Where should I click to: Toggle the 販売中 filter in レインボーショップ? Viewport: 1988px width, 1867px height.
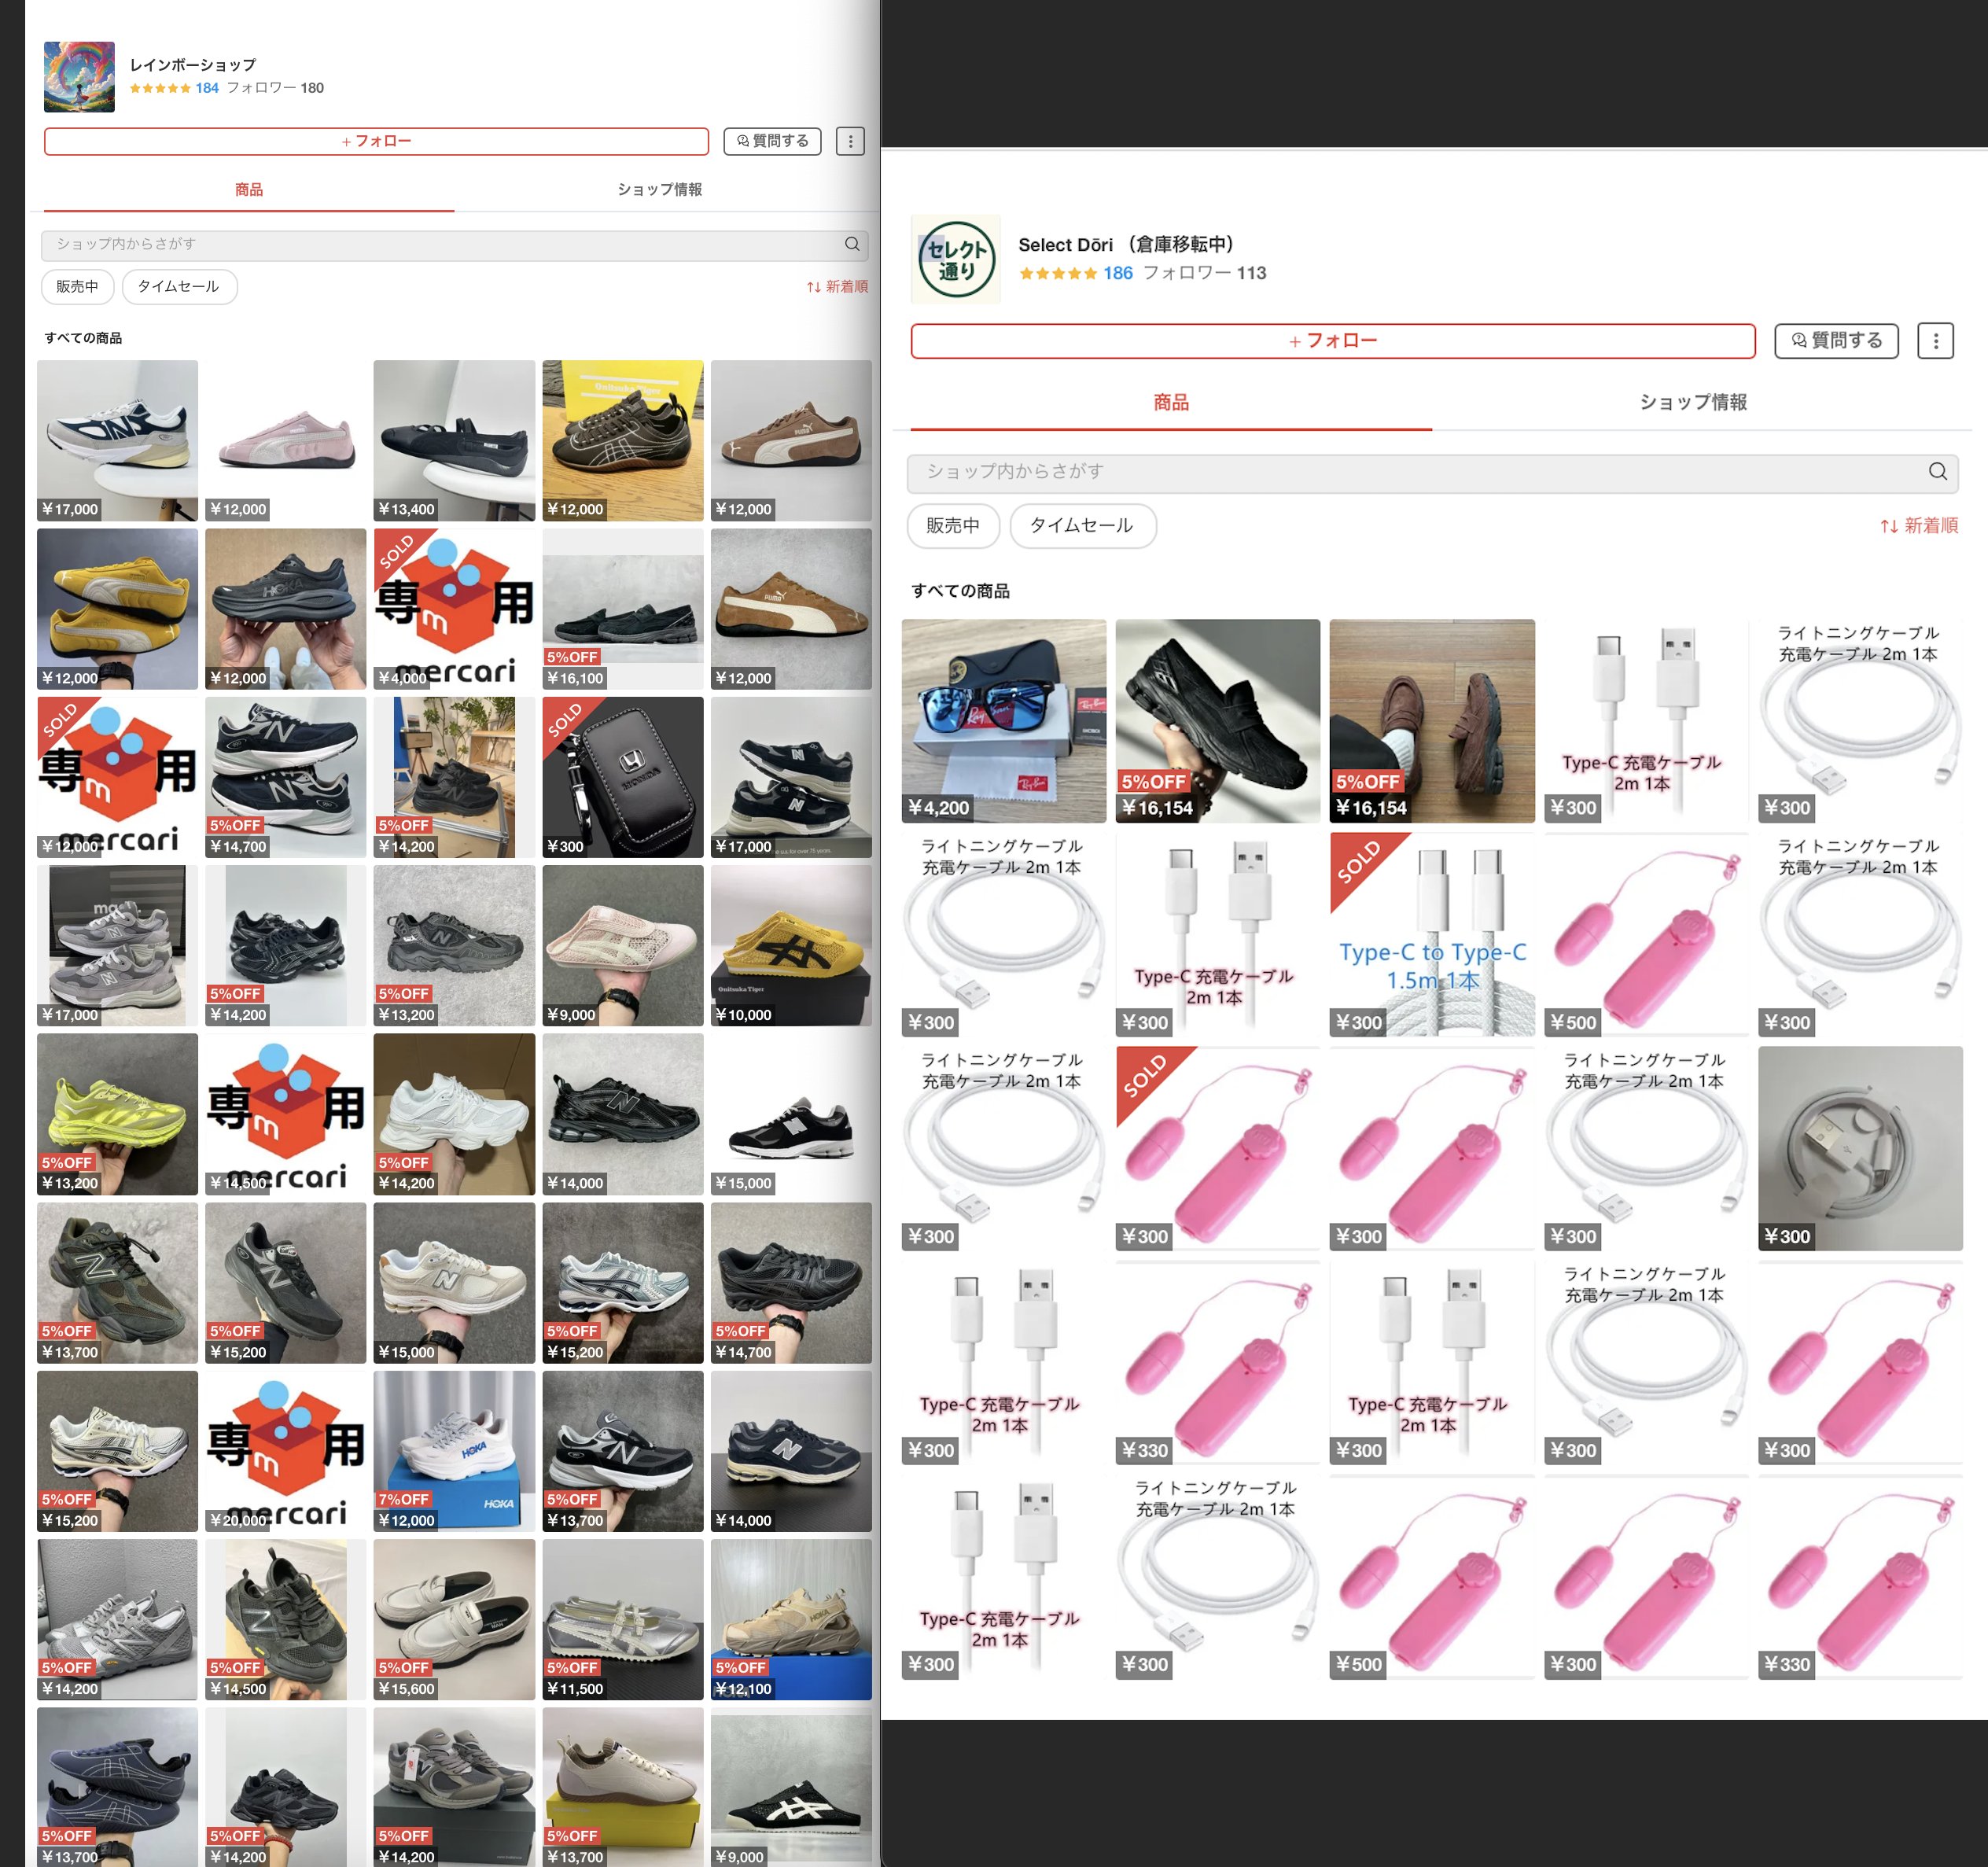click(77, 287)
